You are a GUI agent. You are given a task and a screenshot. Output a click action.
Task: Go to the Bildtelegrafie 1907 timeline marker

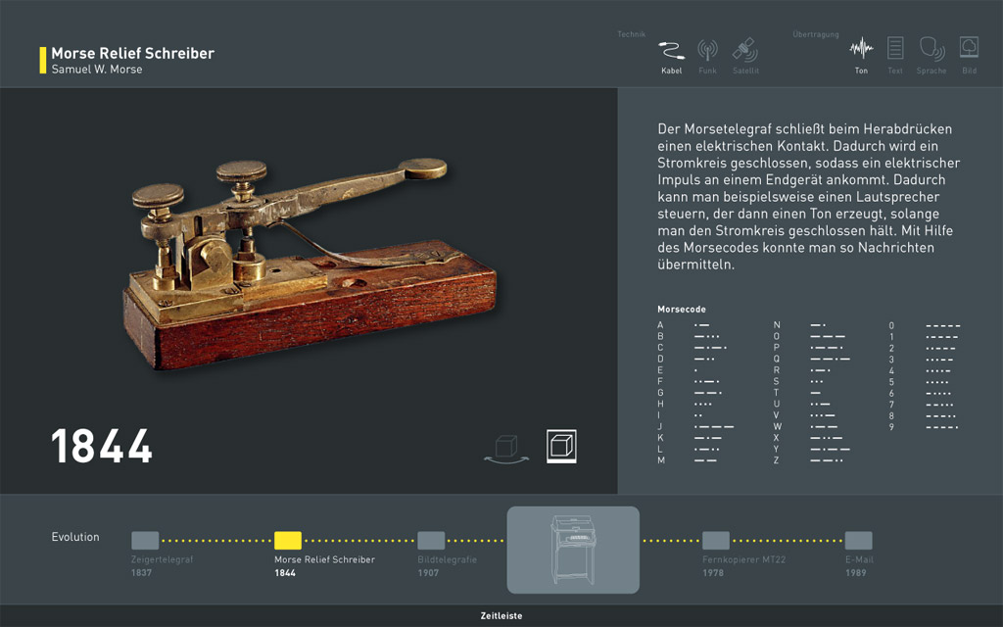pos(431,541)
